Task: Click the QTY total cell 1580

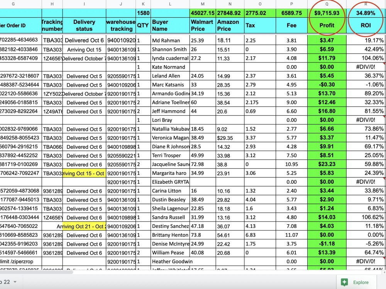Action: click(143, 13)
